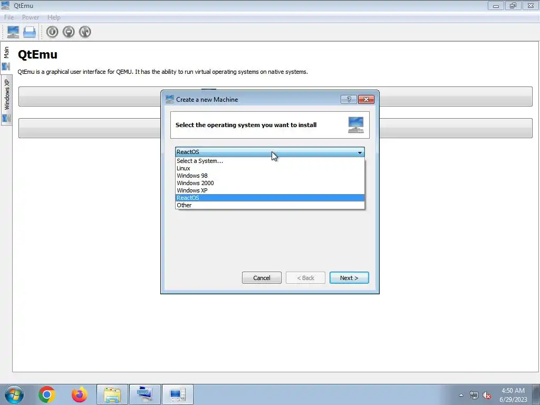Minimize the QtEmu window

point(496,5)
